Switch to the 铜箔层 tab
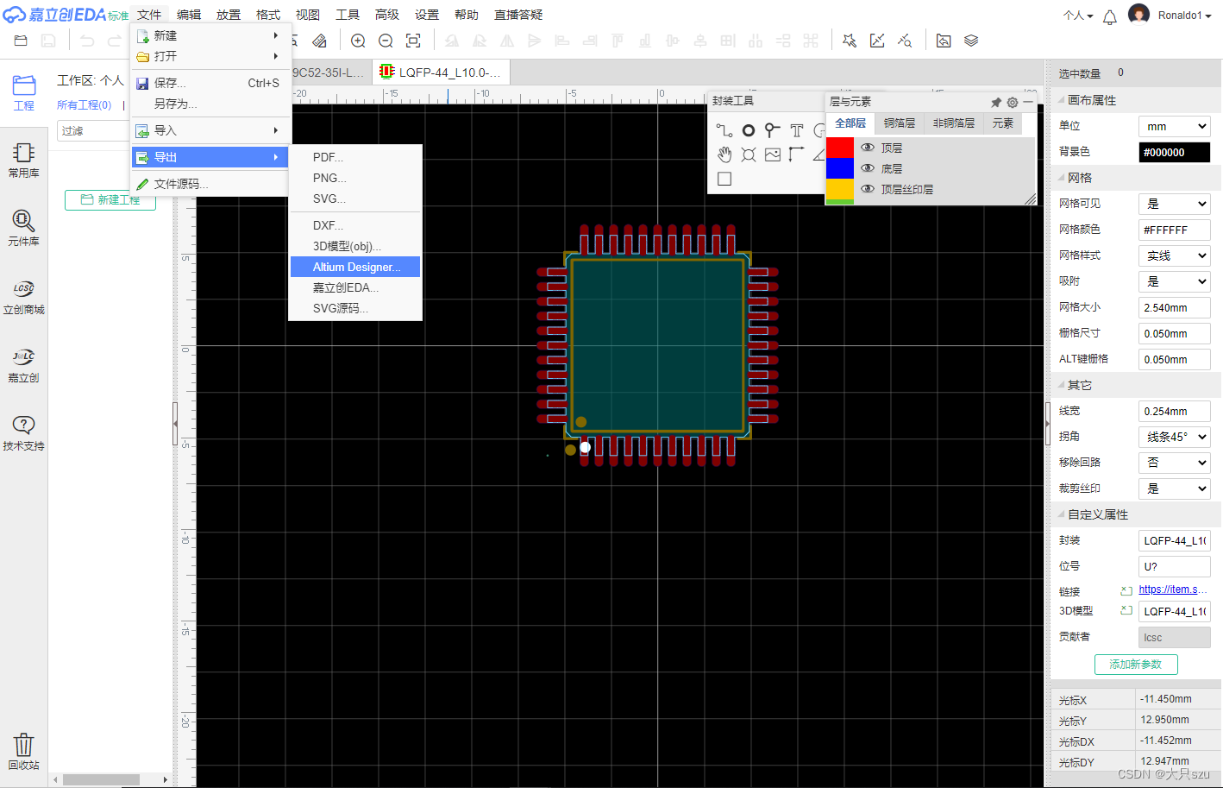This screenshot has width=1223, height=788. 900,123
